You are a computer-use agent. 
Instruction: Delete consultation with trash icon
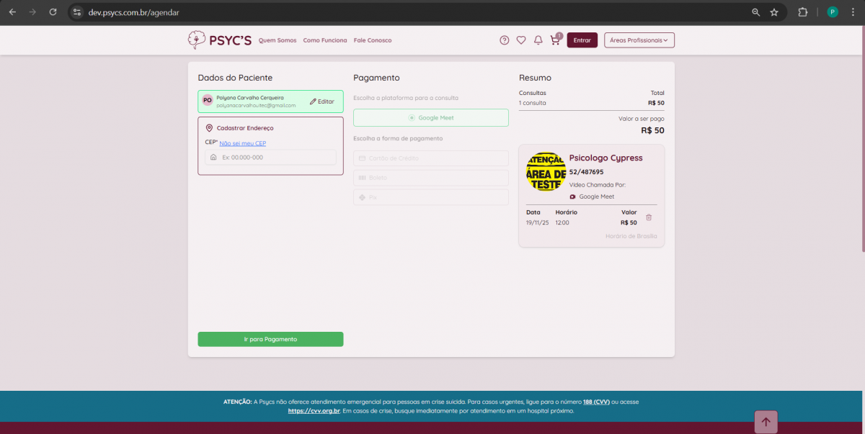[x=649, y=217]
